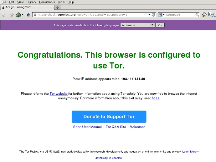Open the Tor Q&A Site link
Image resolution: width=216 pixels, height=162 pixels.
pyautogui.click(x=116, y=127)
